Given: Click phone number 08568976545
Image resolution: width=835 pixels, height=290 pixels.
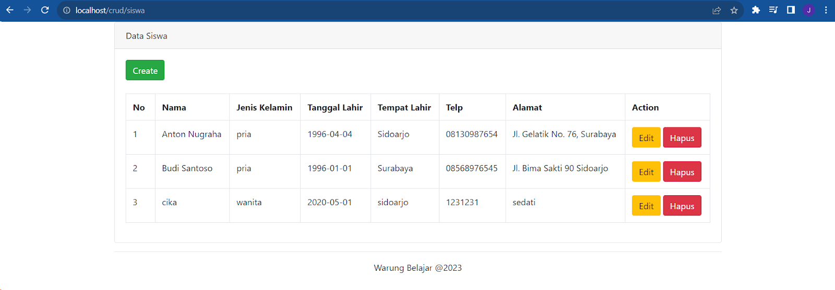Looking at the screenshot, I should (472, 168).
